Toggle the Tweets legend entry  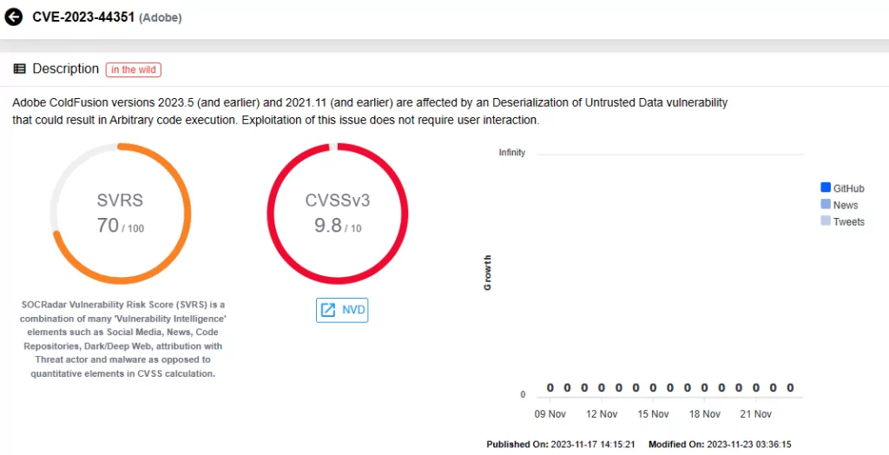coord(842,221)
